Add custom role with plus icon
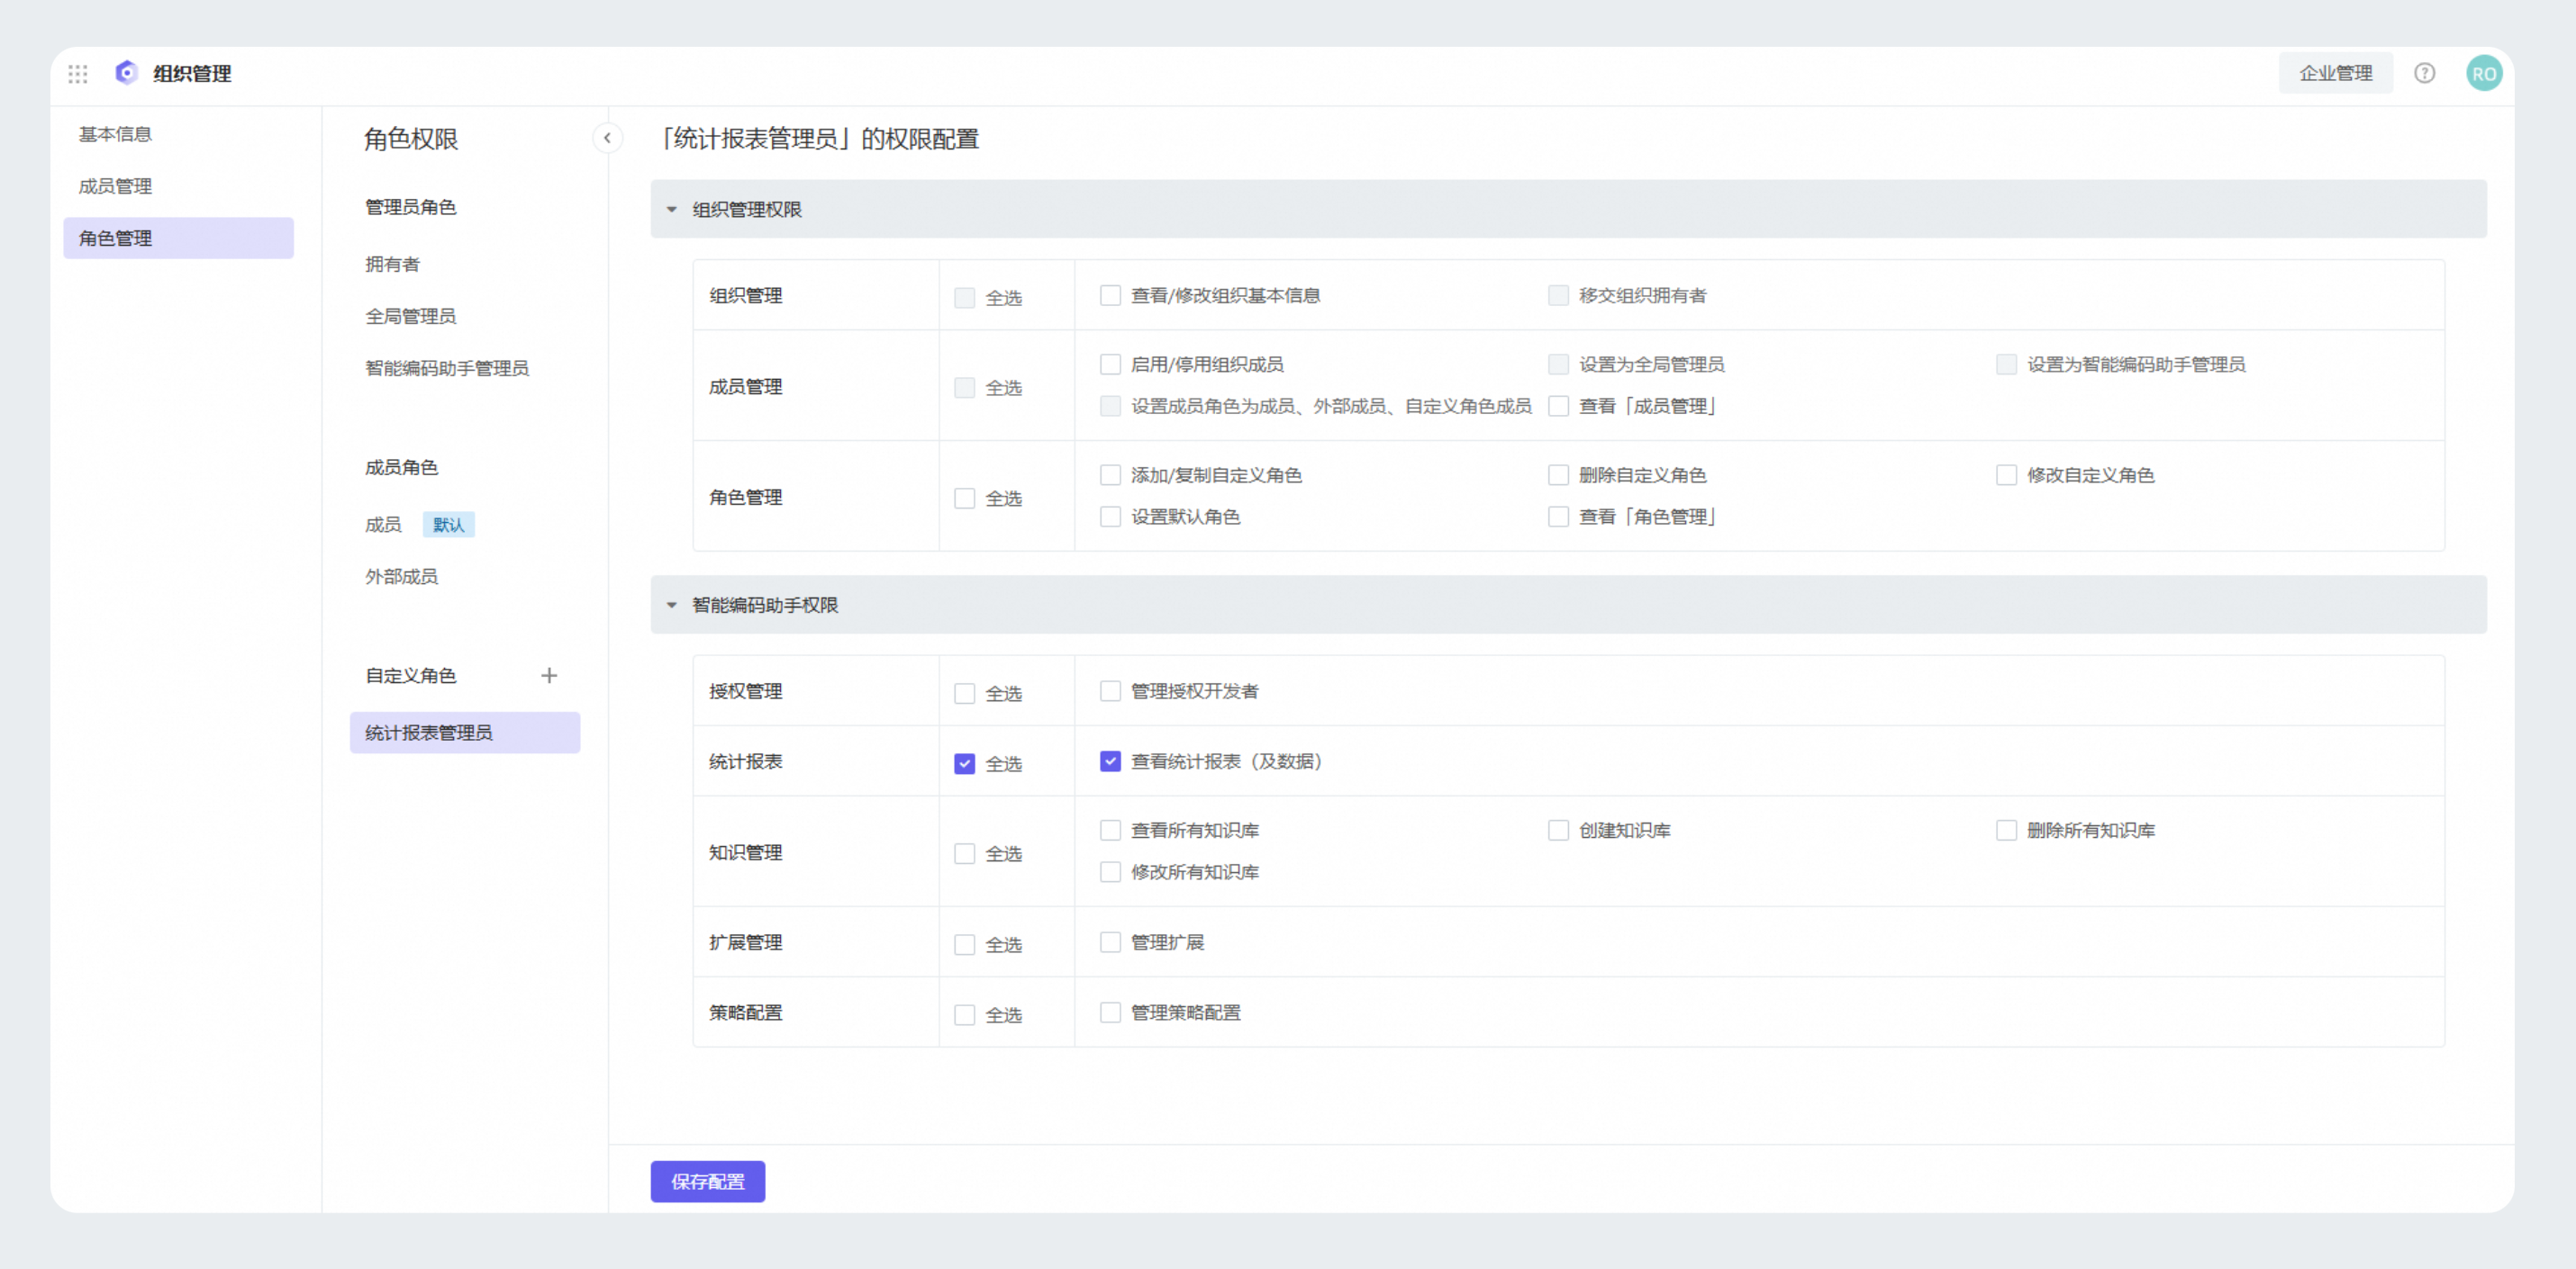Image resolution: width=2576 pixels, height=1269 pixels. coord(549,676)
